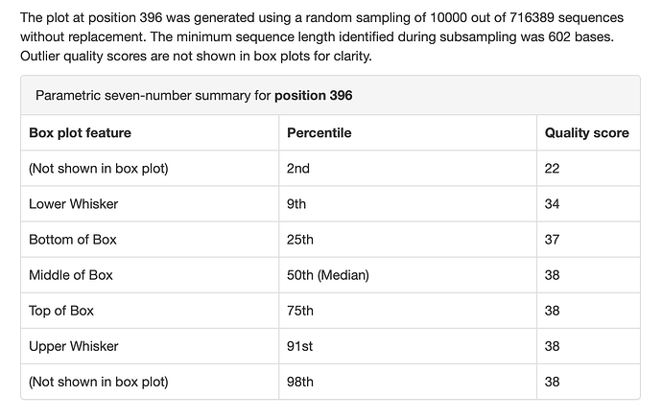Screen dimensions: 662x419
Task: Click the "Percentile" column header
Action: (319, 133)
